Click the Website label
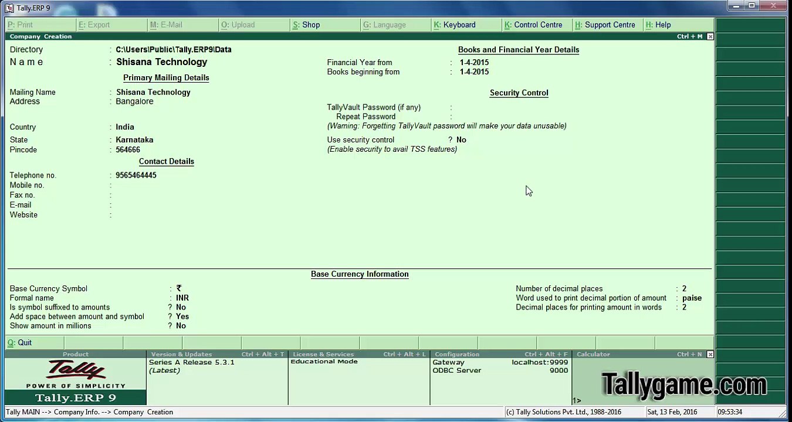 tap(23, 215)
